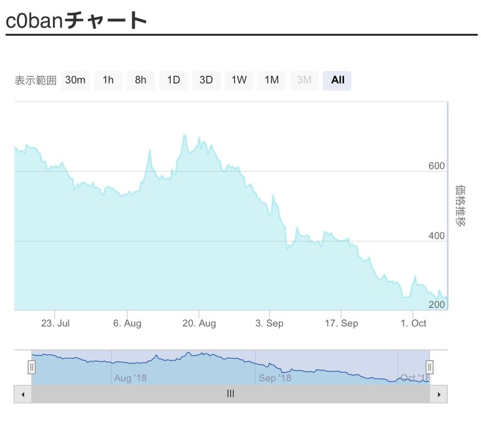481x422 pixels.
Task: Click the navigator right scroll arrow
Action: coord(439,394)
